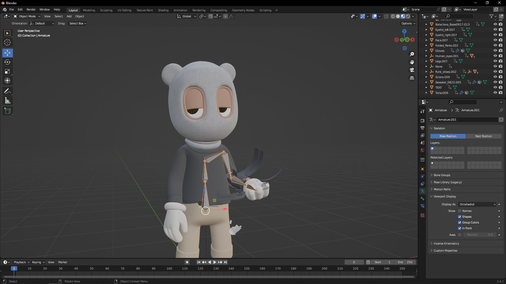Select the Measure tool

tap(7, 100)
